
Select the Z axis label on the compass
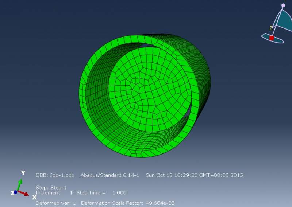tap(271, 28)
